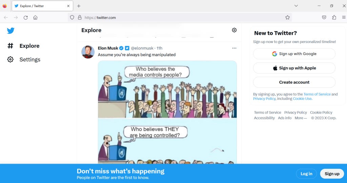The height and width of the screenshot is (183, 347).
Task: Click footer Privacy Policy link
Action: [x=295, y=113]
